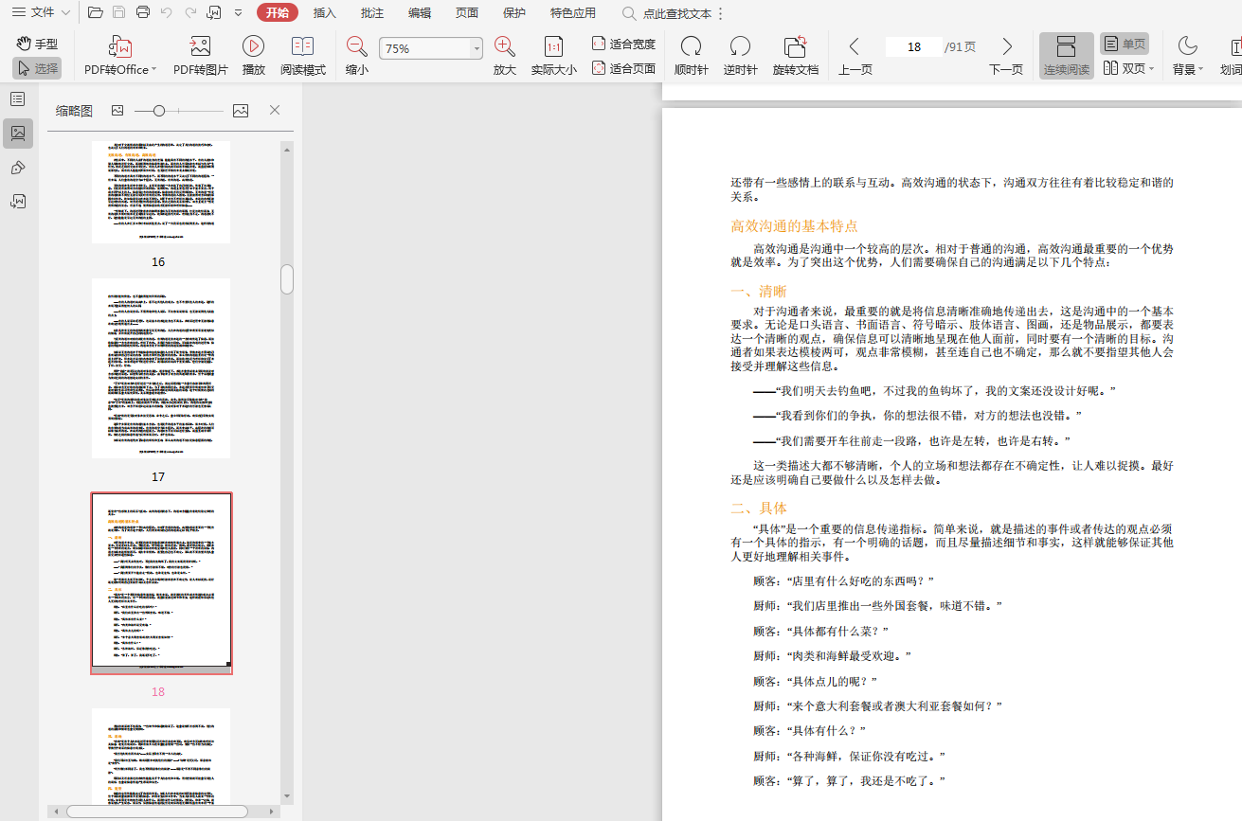
Task: Enable 连续阅读 continuous scrolling
Action: click(1066, 56)
